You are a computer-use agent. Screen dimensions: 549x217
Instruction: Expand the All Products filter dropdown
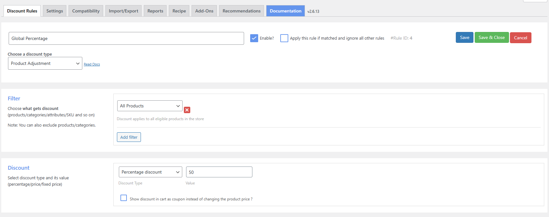(150, 106)
